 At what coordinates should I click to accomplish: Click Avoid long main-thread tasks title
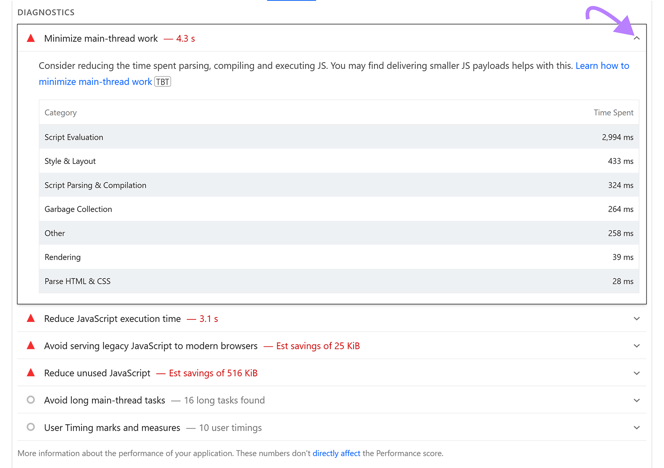pos(105,400)
